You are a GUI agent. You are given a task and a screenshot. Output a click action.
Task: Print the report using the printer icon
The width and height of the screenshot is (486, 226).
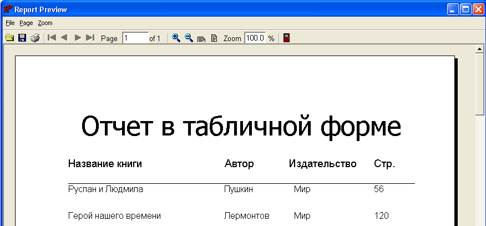point(35,38)
